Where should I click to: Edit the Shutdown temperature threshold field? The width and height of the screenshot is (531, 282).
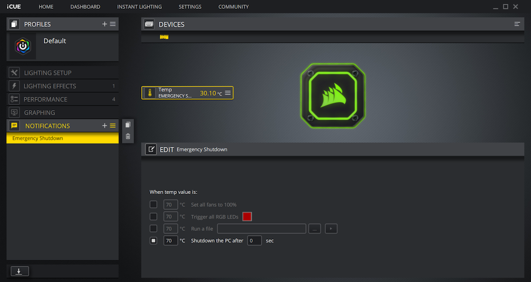tap(170, 241)
